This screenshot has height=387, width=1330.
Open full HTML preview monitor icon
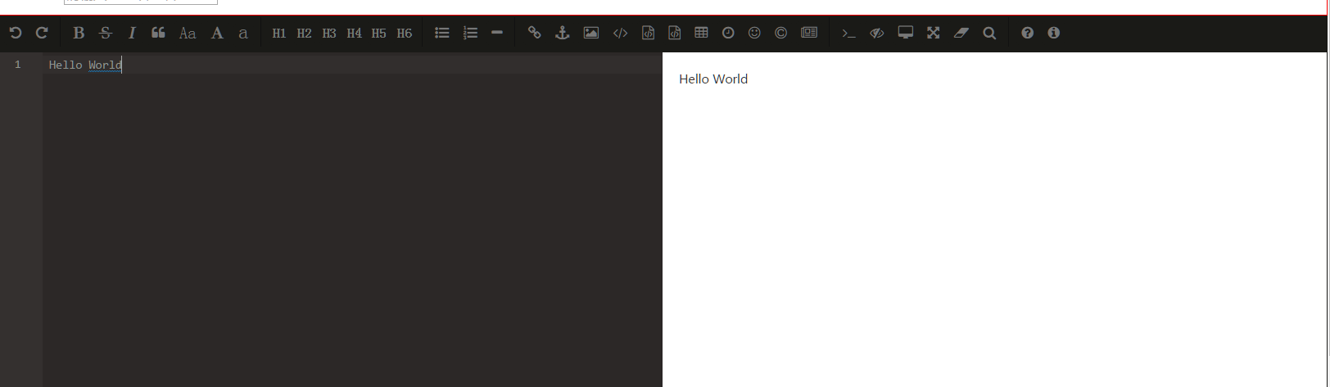pos(905,33)
